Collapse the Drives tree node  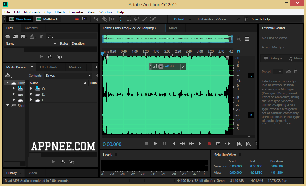(x=8, y=83)
